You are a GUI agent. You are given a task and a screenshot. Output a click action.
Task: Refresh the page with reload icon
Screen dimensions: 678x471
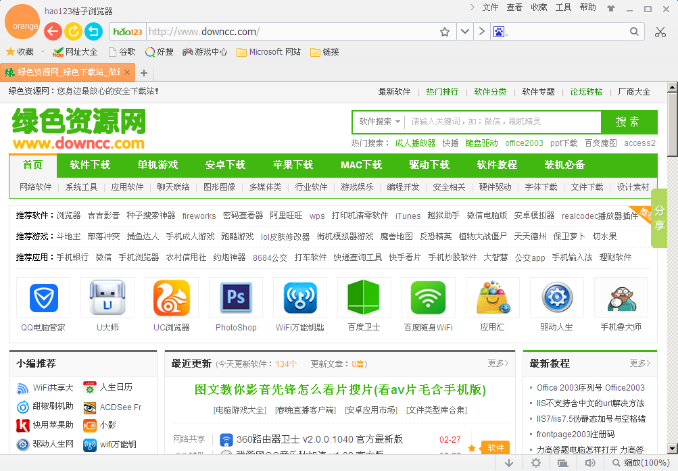73,31
